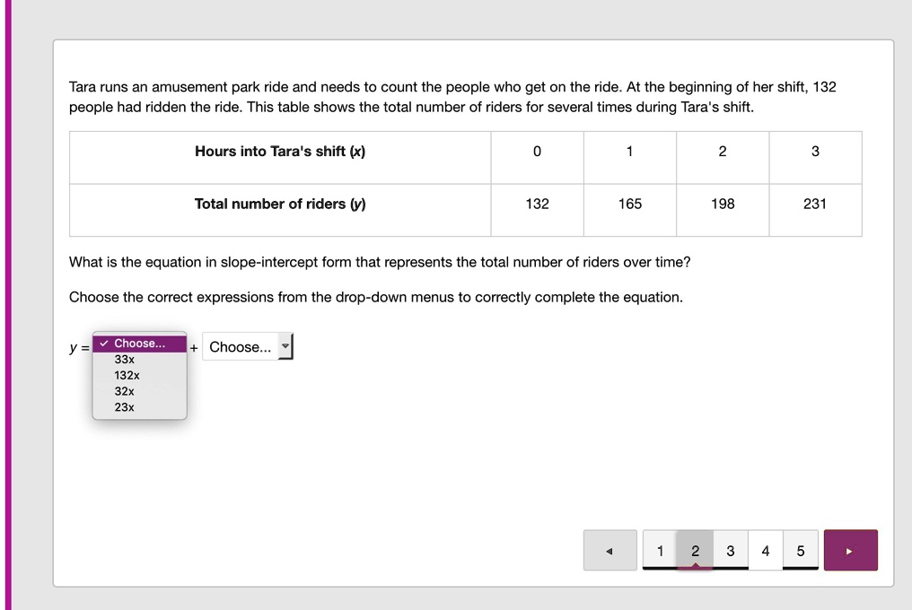This screenshot has width=912, height=610.
Task: Click the arrow icon on the intercept dropdown
Action: tap(285, 346)
